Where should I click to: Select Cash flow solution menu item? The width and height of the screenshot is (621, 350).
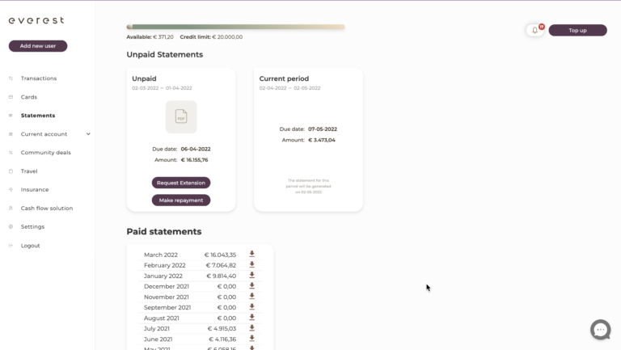pyautogui.click(x=47, y=209)
